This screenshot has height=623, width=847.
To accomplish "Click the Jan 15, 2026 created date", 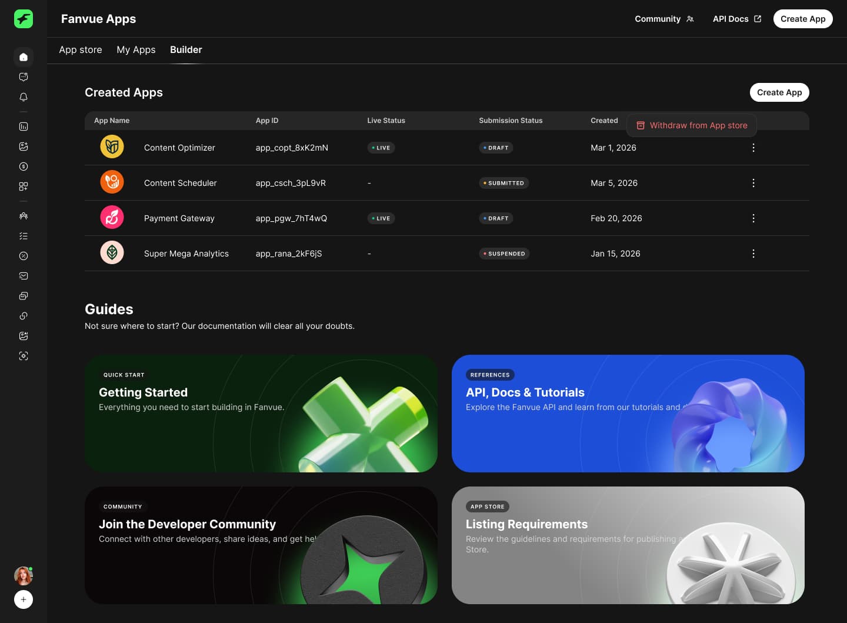I will click(x=615, y=254).
